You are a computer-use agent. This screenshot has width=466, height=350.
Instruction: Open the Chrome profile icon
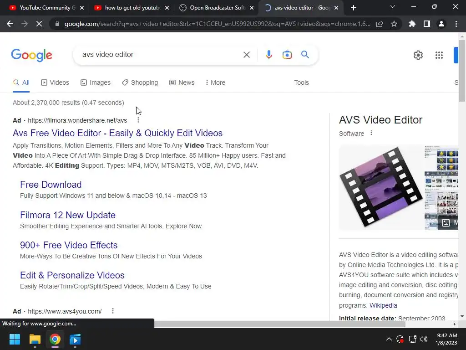point(441,24)
